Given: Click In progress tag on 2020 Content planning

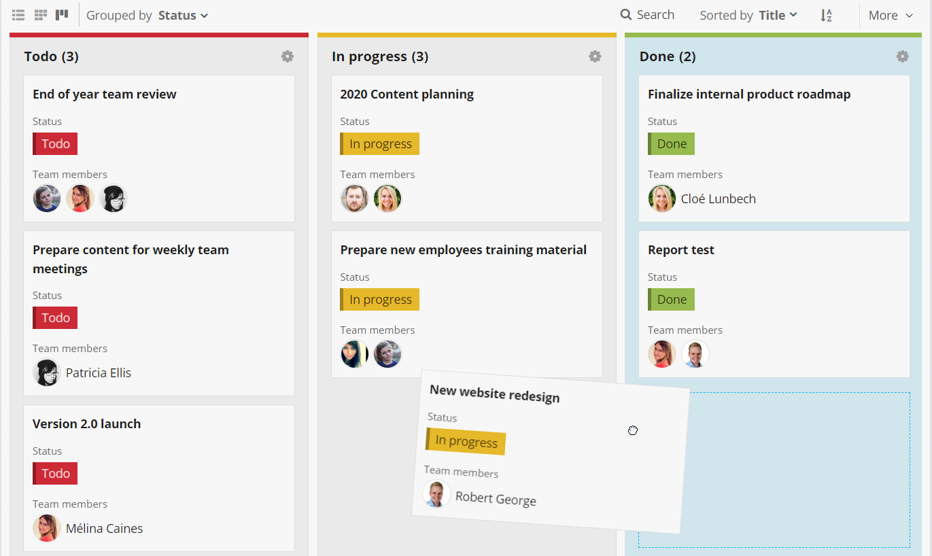Looking at the screenshot, I should point(380,144).
